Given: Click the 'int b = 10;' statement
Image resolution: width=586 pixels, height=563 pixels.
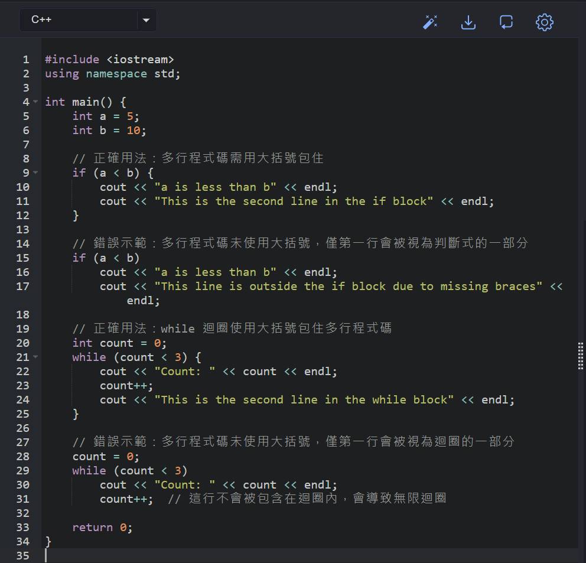Looking at the screenshot, I should point(109,131).
